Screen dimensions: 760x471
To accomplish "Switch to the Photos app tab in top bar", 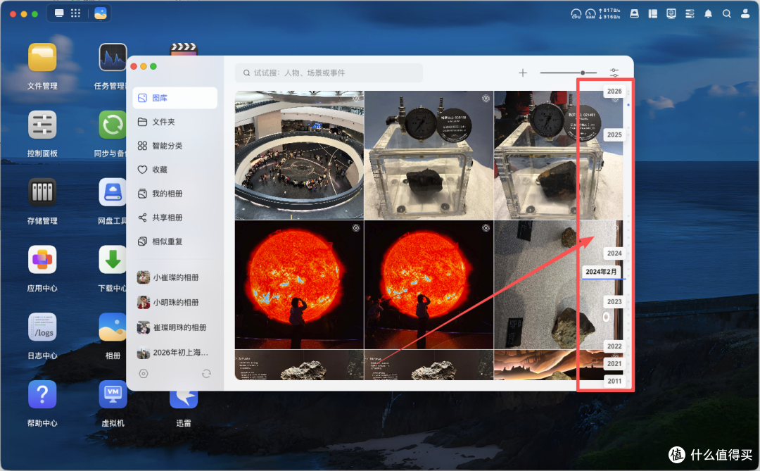I will click(x=101, y=13).
